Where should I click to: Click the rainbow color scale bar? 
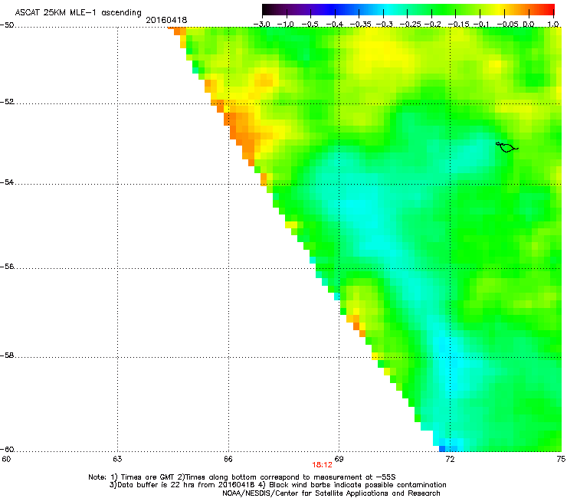click(x=408, y=10)
